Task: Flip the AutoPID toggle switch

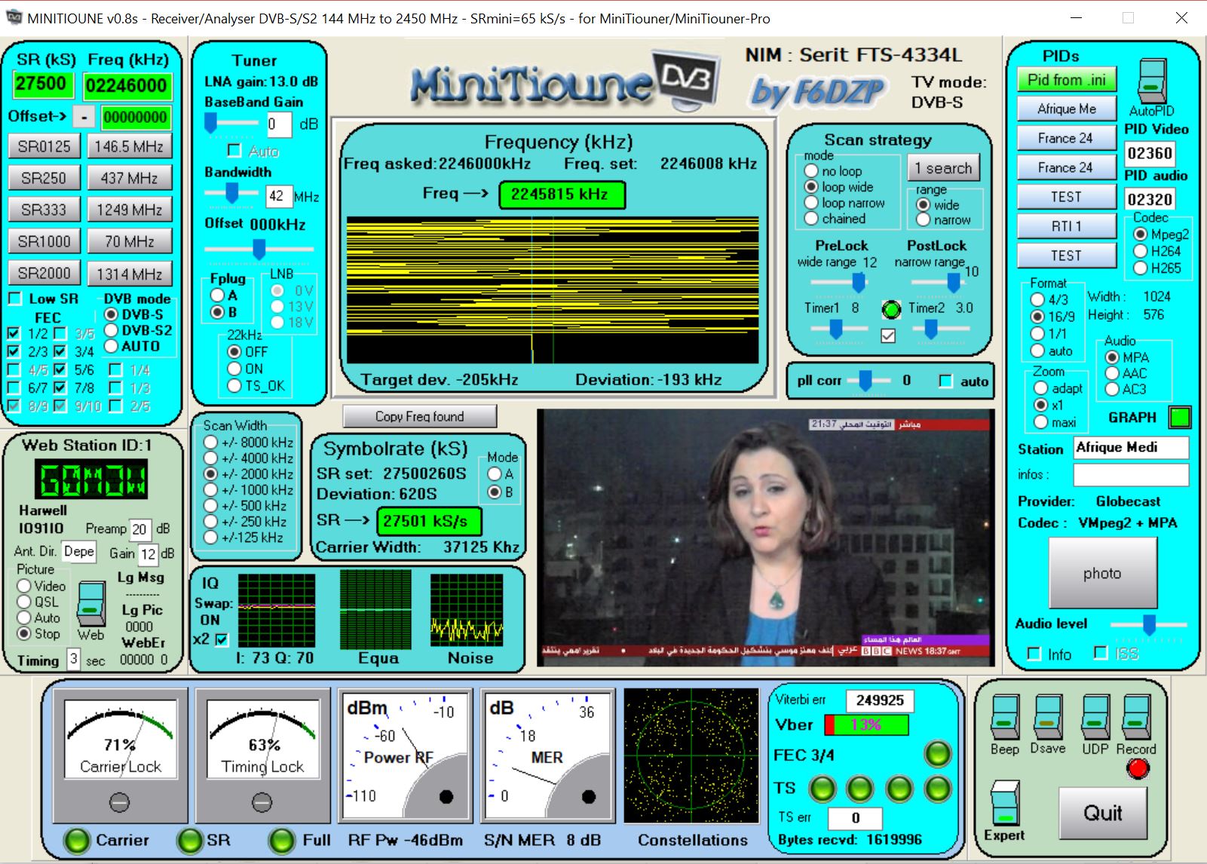Action: (1151, 81)
